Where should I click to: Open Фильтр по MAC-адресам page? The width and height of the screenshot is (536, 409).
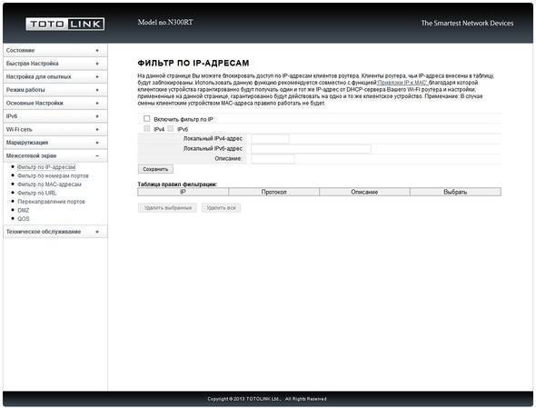click(x=49, y=185)
